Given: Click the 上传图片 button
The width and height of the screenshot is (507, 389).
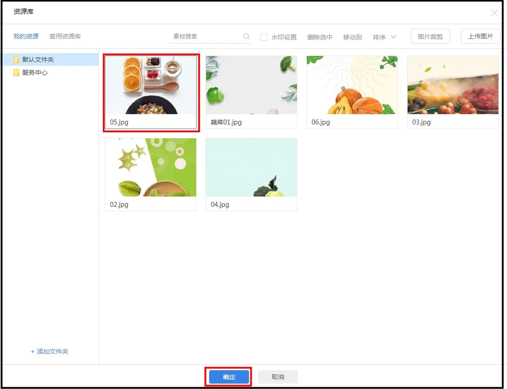Looking at the screenshot, I should [x=480, y=37].
